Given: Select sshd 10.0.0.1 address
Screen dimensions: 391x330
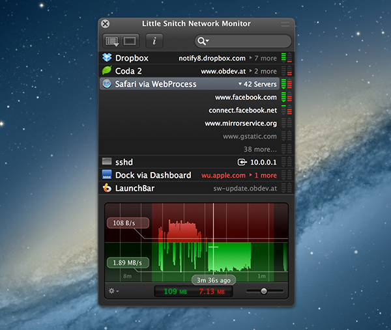Looking at the screenshot, I should pyautogui.click(x=263, y=162).
